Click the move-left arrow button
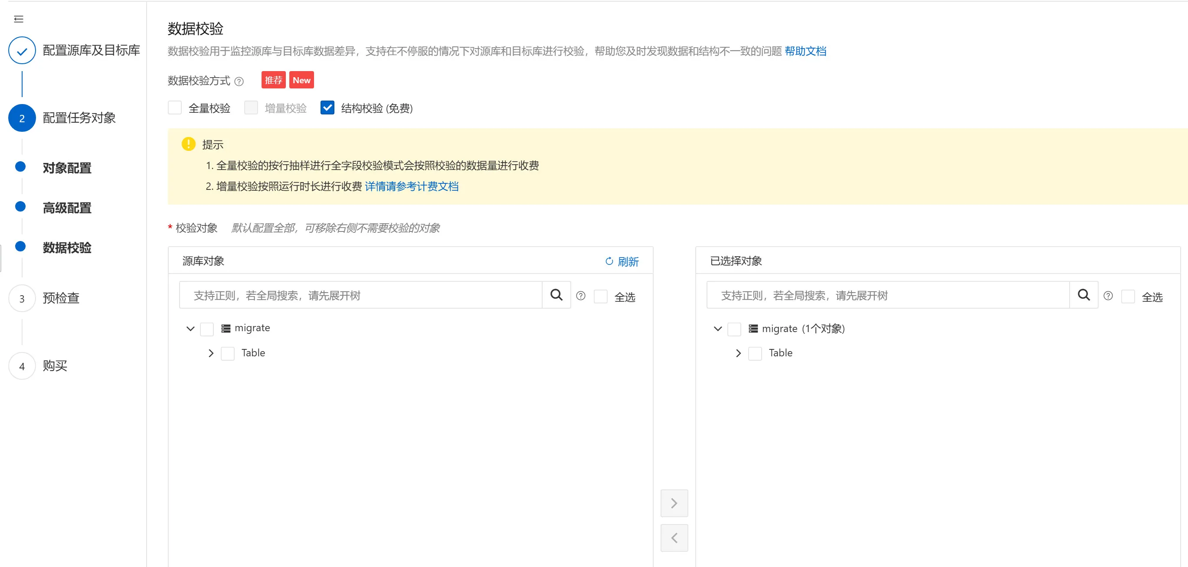1188x567 pixels. pos(674,538)
